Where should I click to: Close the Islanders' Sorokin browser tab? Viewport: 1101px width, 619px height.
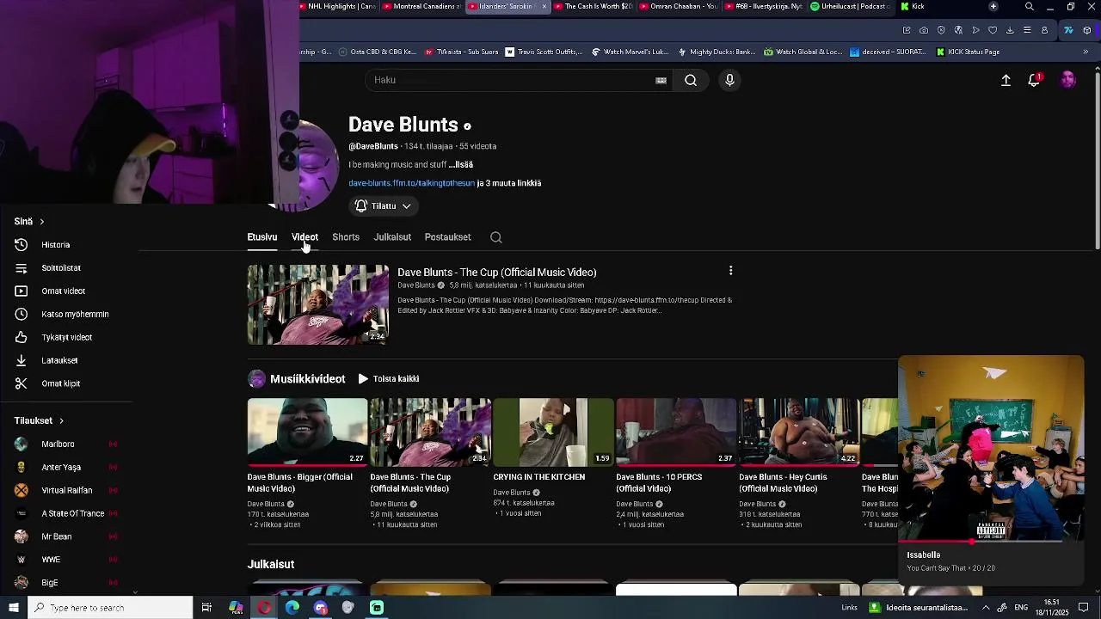(x=544, y=6)
